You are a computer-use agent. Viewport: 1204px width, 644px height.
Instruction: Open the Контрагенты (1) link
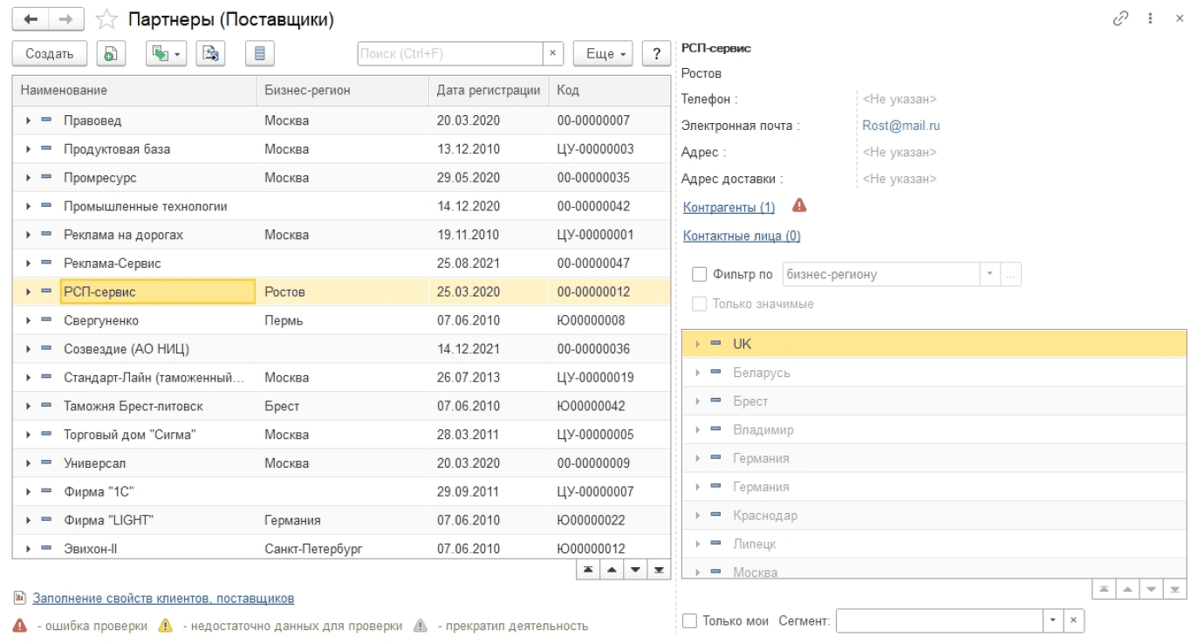point(729,208)
